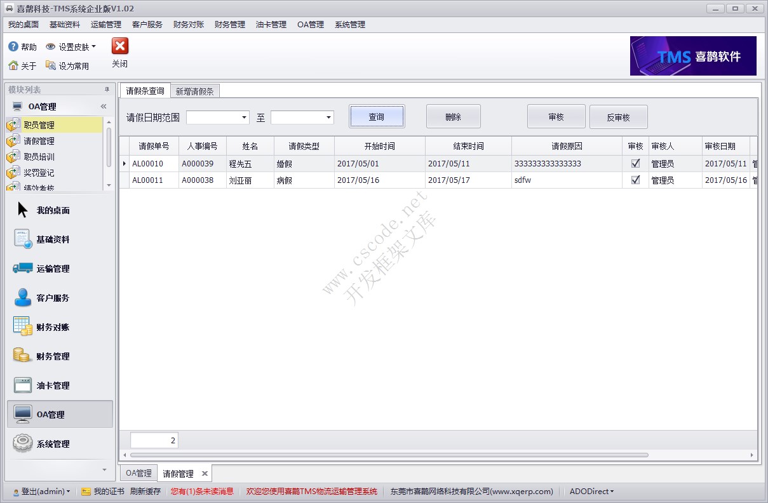Click the red Close X icon
Image resolution: width=768 pixels, height=503 pixels.
[120, 46]
